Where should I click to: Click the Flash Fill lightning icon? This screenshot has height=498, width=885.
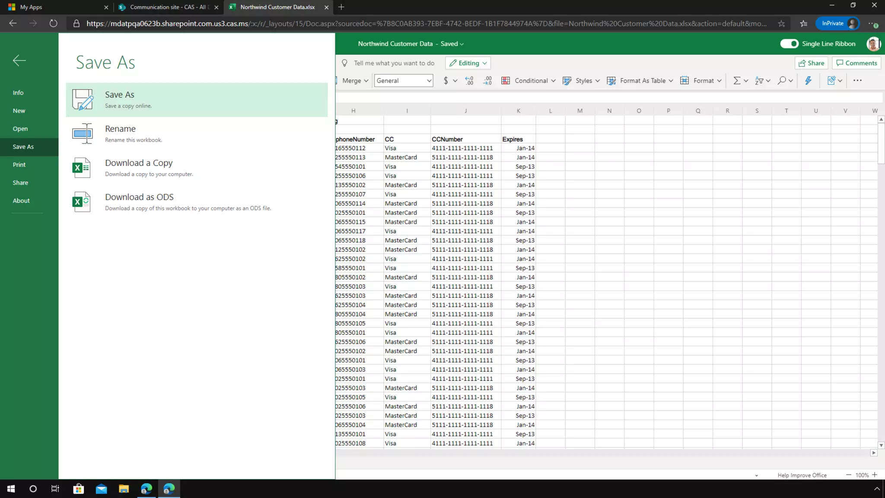(808, 80)
